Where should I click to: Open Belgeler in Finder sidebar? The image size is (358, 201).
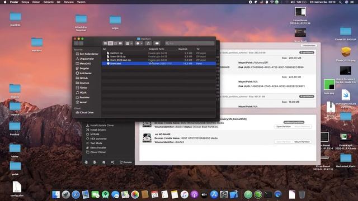coord(82,68)
